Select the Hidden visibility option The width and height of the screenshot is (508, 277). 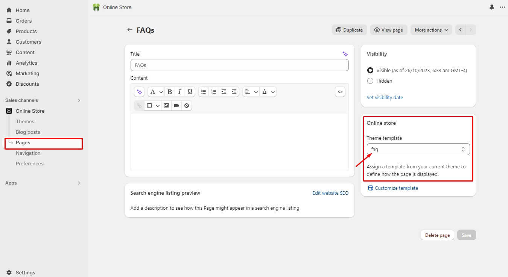click(x=370, y=81)
